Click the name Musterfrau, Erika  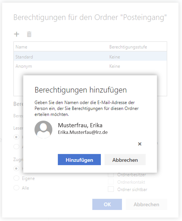pos(80,125)
